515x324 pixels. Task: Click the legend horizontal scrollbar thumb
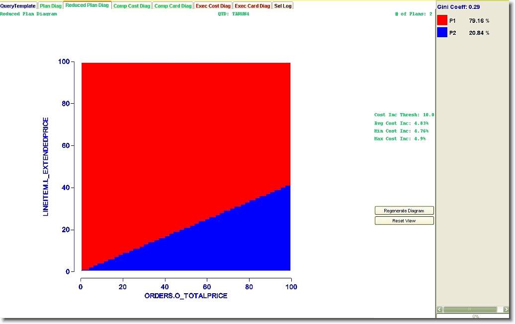point(469,309)
